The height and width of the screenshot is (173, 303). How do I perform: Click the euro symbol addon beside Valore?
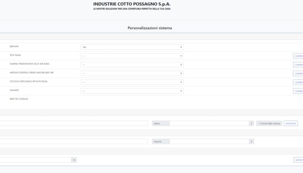pos(252,124)
